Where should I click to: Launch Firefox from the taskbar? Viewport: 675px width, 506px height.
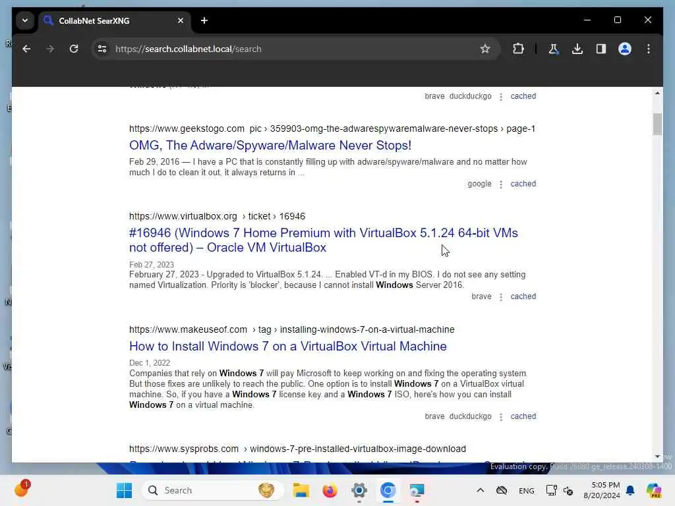[x=330, y=490]
